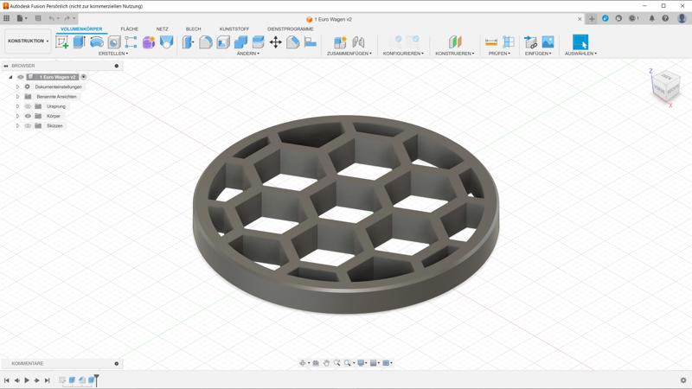692x389 pixels.
Task: Switch to the VOLUMENKÖRPER tab
Action: pyautogui.click(x=81, y=29)
